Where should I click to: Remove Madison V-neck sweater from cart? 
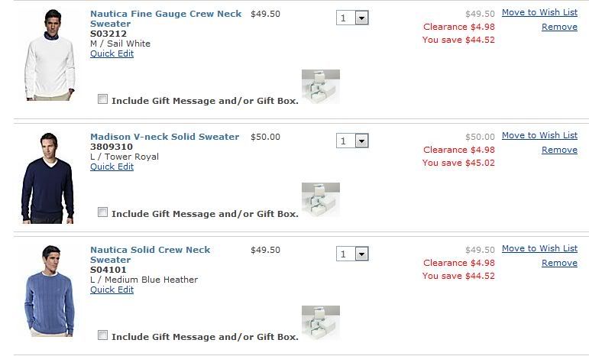(559, 150)
